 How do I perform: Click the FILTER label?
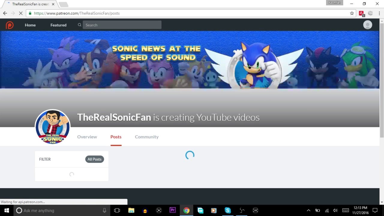[45, 159]
